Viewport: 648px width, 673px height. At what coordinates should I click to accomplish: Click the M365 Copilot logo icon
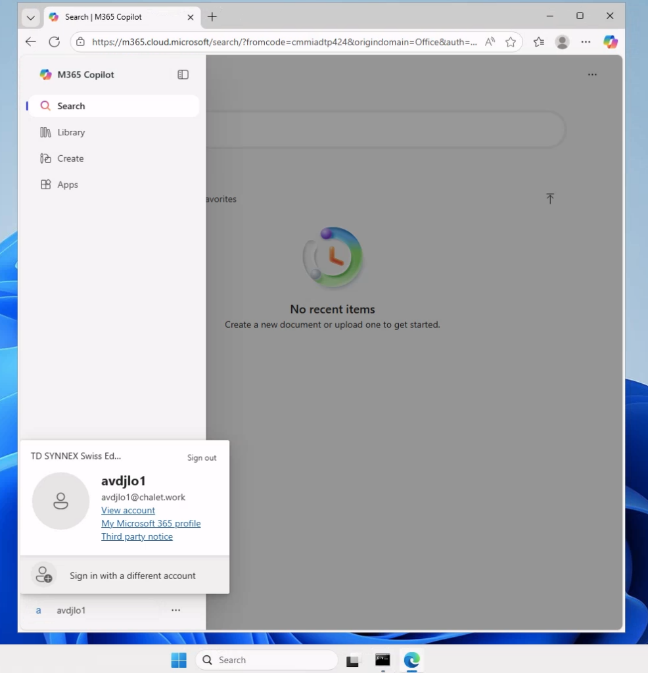point(45,75)
